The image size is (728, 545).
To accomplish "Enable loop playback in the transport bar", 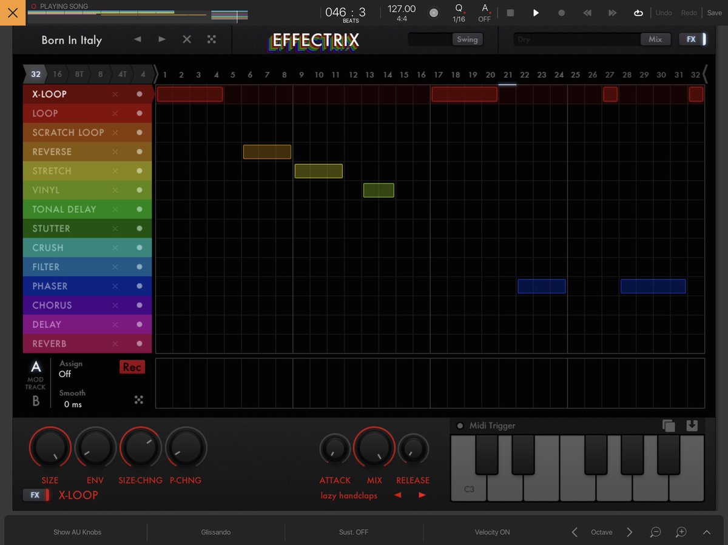I will click(x=638, y=13).
